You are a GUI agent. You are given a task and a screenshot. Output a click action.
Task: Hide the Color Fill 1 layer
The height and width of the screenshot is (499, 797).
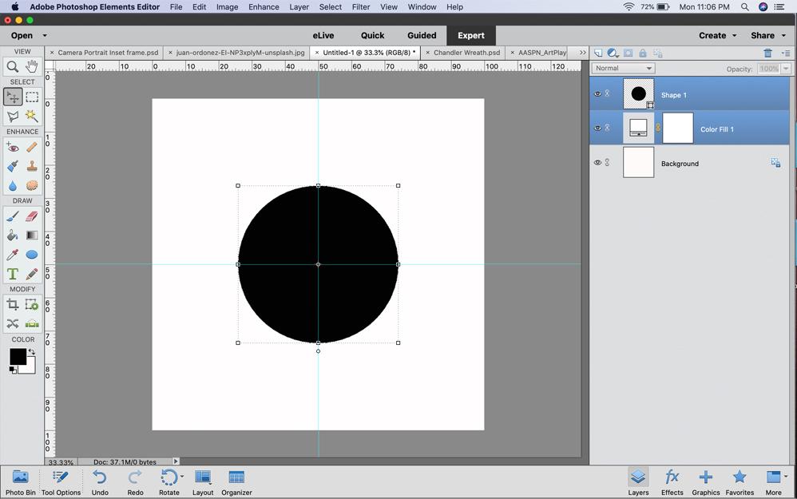click(597, 128)
